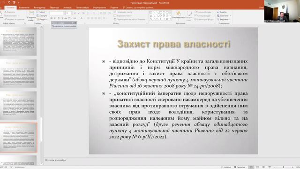
Task: Open the Animations (Анімація) ribbon tab
Action: pyautogui.click(x=67, y=8)
